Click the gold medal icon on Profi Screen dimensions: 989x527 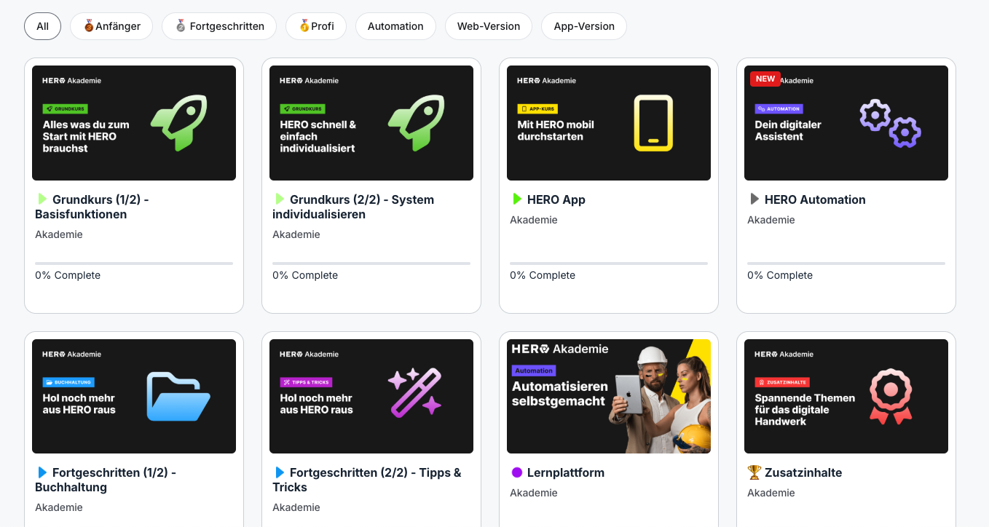click(x=304, y=26)
